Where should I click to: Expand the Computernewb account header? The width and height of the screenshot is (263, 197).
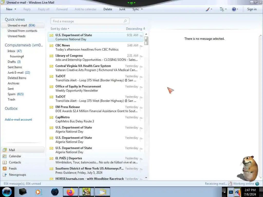pos(24,45)
